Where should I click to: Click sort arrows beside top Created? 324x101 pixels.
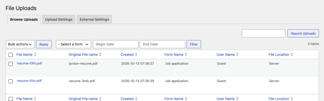coord(136,55)
